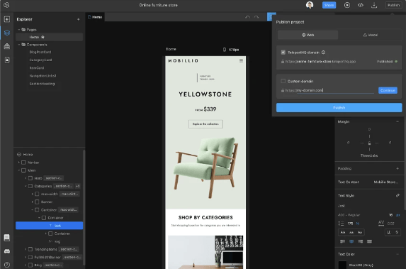Open hamburger menu in Mobillio preview
Image resolution: width=406 pixels, height=269 pixels.
(241, 61)
